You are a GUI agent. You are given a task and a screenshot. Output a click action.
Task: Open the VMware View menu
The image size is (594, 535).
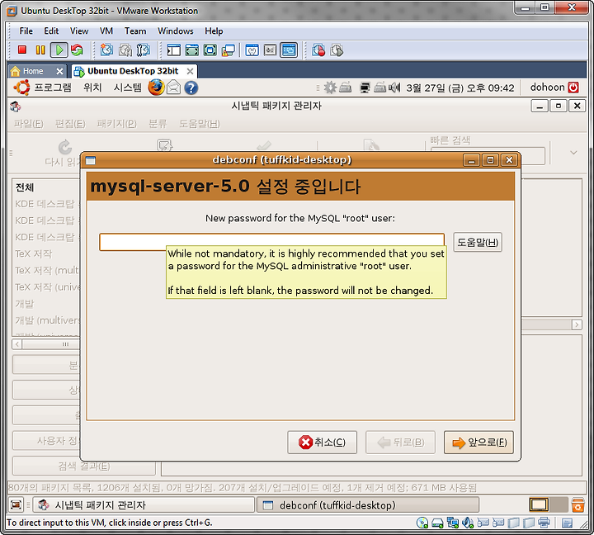click(79, 31)
